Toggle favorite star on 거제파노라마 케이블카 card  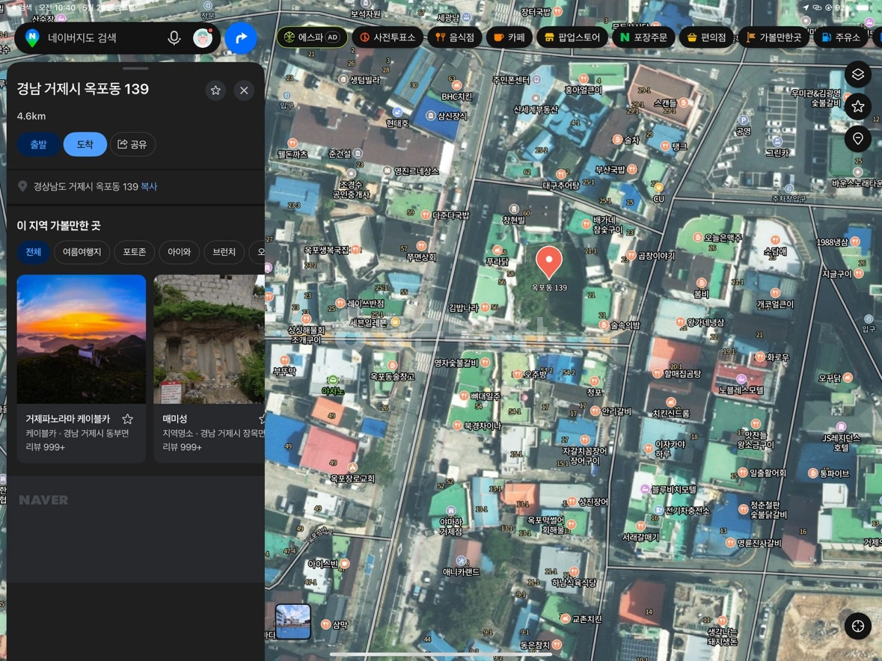[x=128, y=419]
